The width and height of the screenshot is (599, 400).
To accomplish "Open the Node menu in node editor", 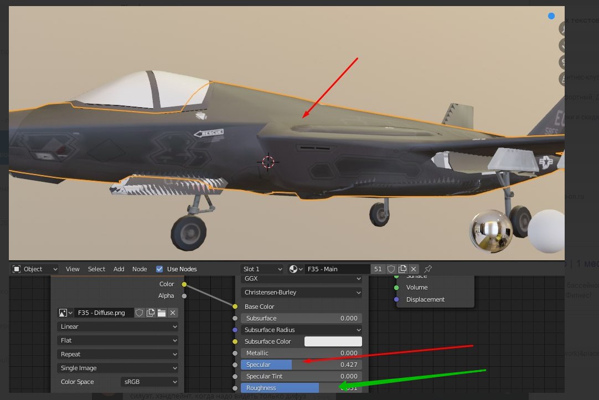I will 140,269.
